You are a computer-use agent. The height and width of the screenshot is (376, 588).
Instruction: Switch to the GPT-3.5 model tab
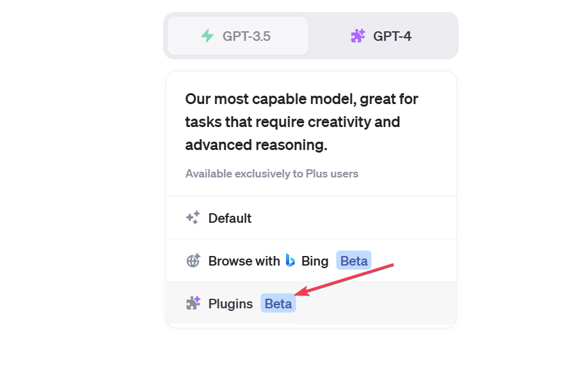point(238,36)
